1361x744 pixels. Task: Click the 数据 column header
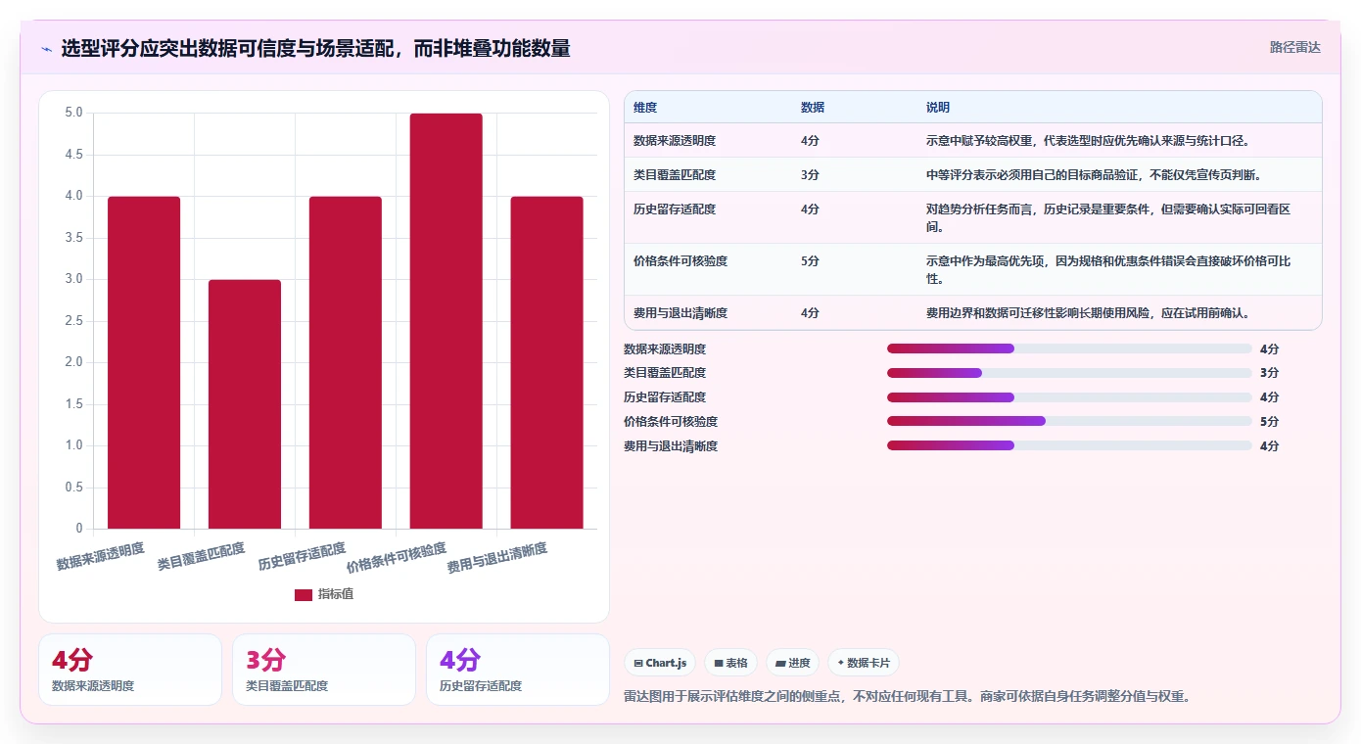[813, 108]
